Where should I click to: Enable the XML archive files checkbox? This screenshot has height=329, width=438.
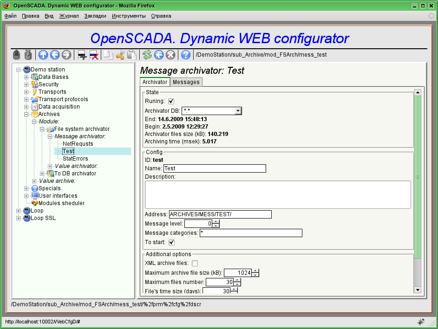(195, 263)
